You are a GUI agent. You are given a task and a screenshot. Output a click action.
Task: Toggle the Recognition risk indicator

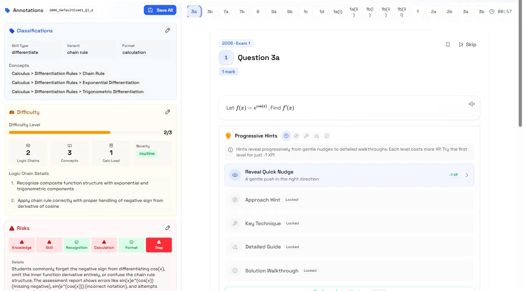point(76,245)
